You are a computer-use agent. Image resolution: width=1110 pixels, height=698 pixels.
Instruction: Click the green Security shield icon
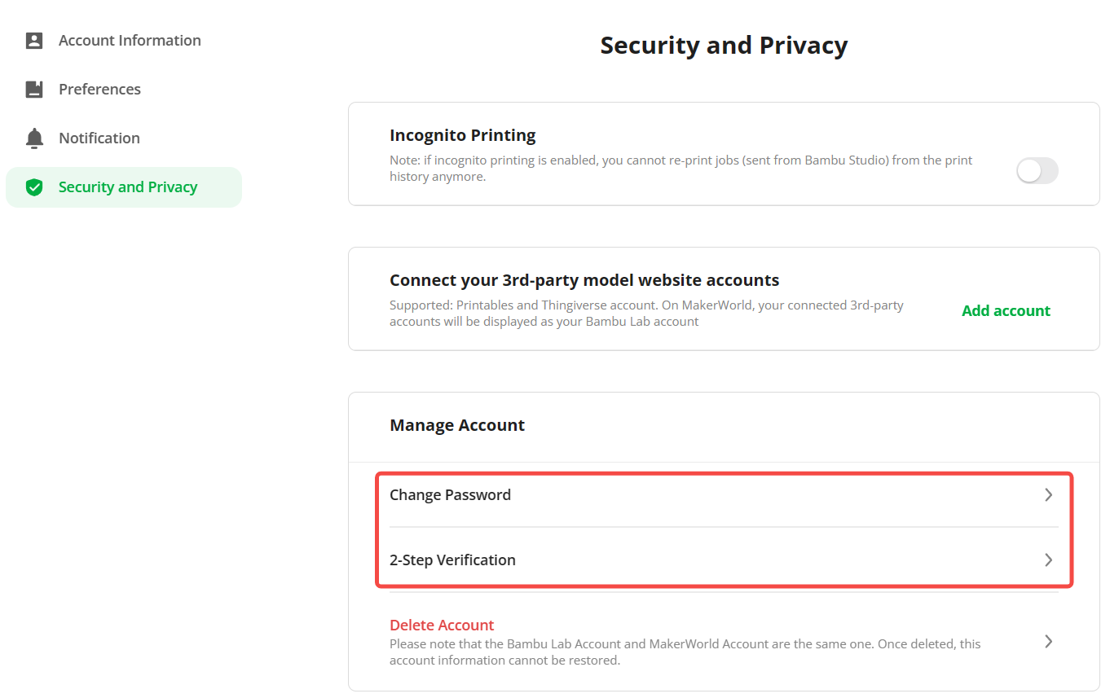(x=34, y=187)
